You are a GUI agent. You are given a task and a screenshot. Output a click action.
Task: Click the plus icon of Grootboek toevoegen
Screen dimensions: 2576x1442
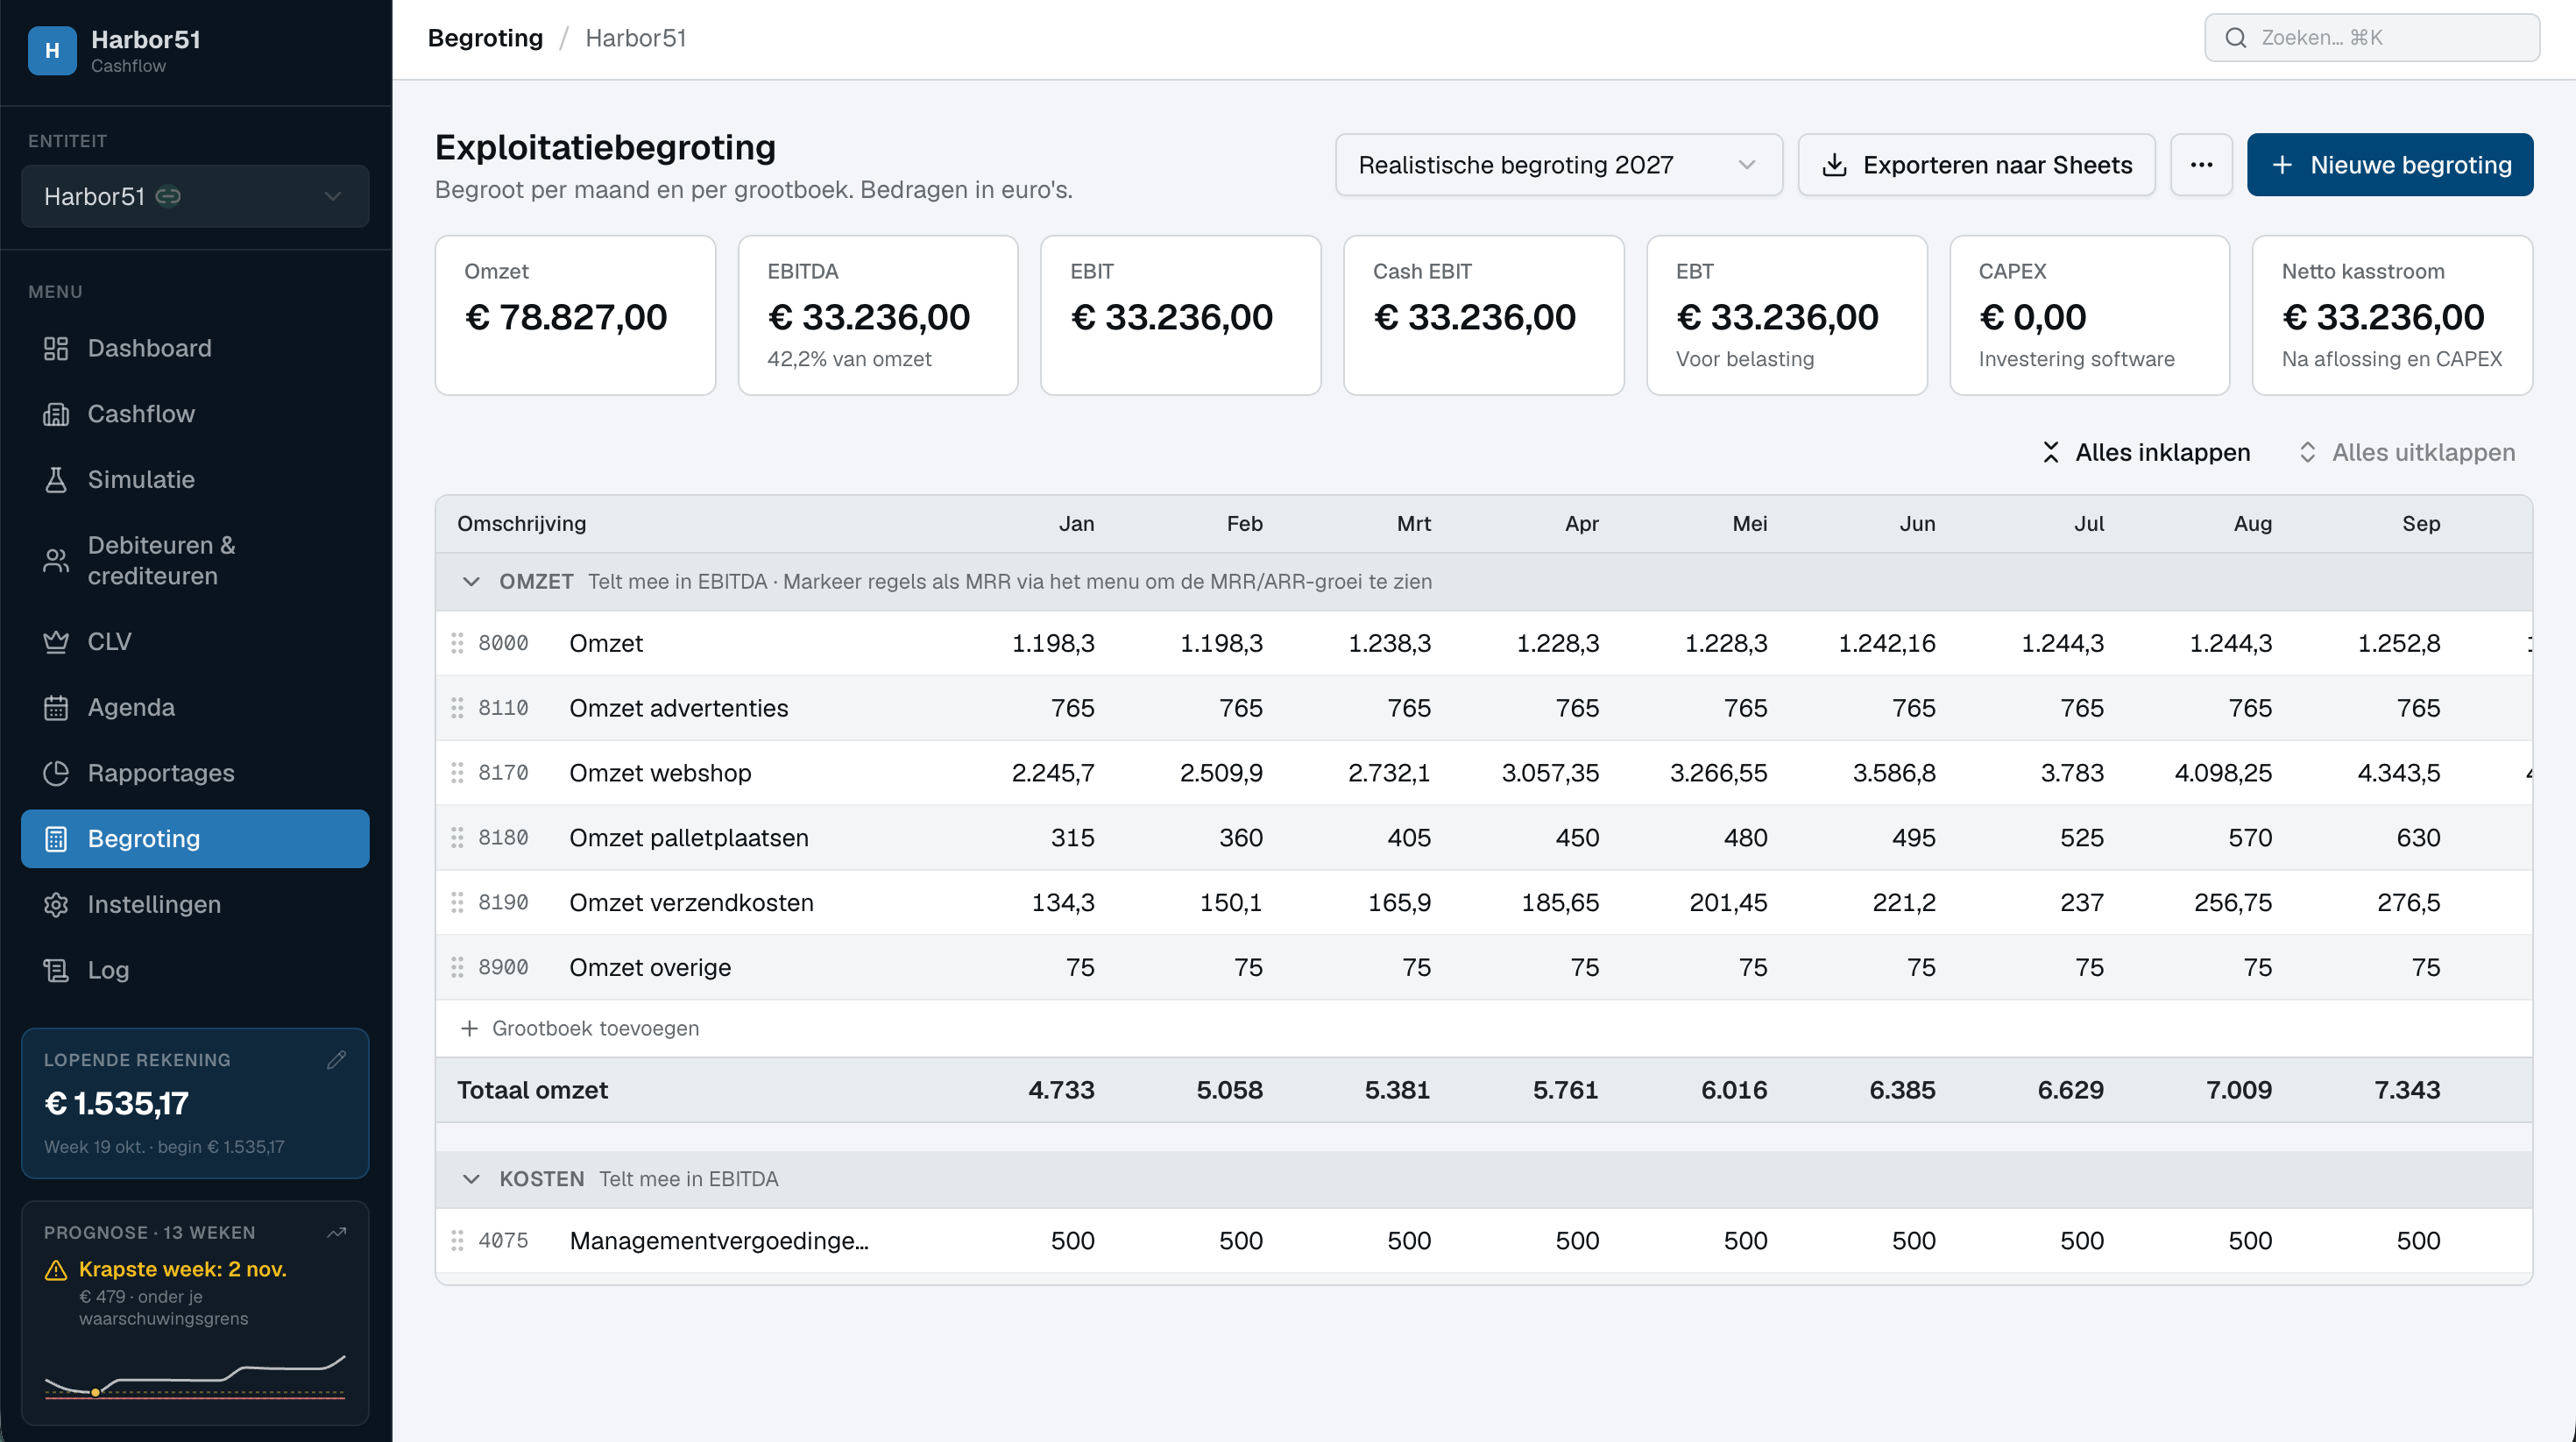[469, 1029]
